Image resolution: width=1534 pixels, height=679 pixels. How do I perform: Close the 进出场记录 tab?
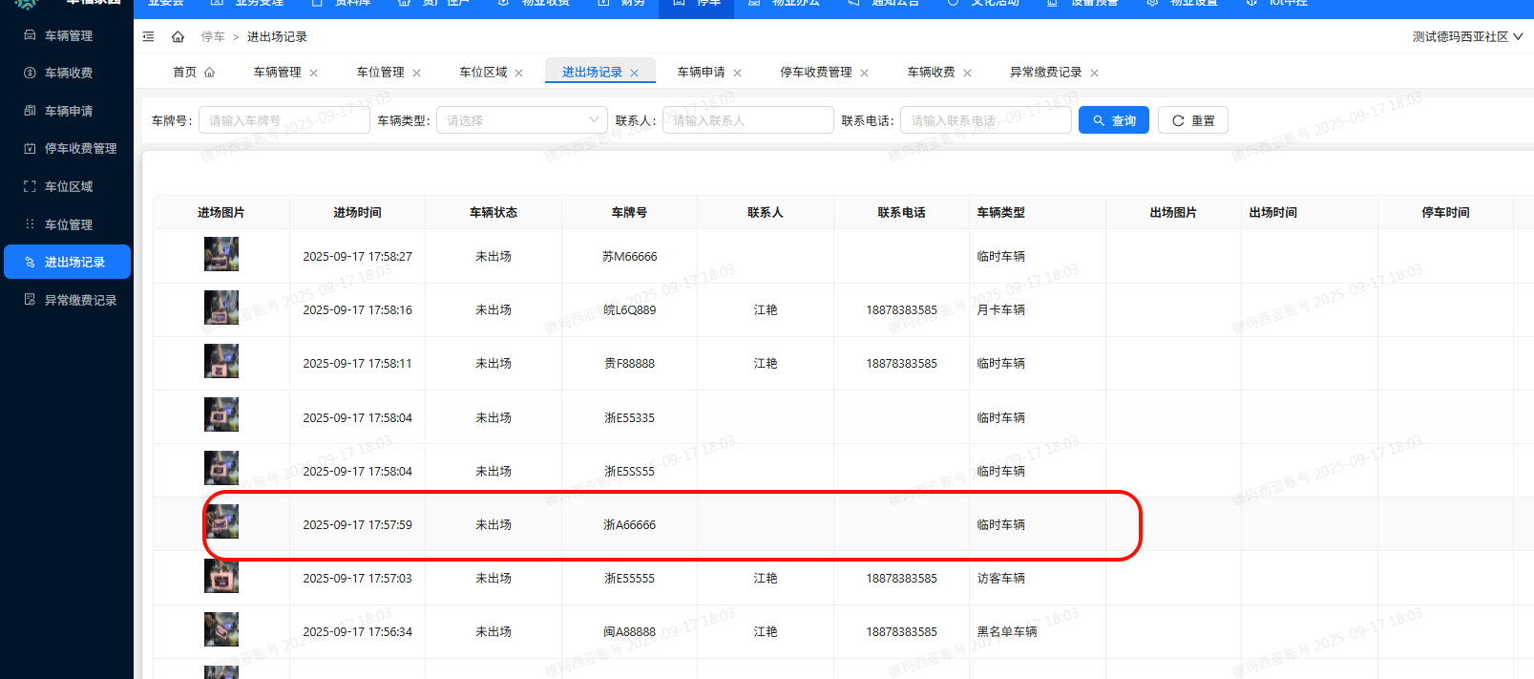pos(634,74)
